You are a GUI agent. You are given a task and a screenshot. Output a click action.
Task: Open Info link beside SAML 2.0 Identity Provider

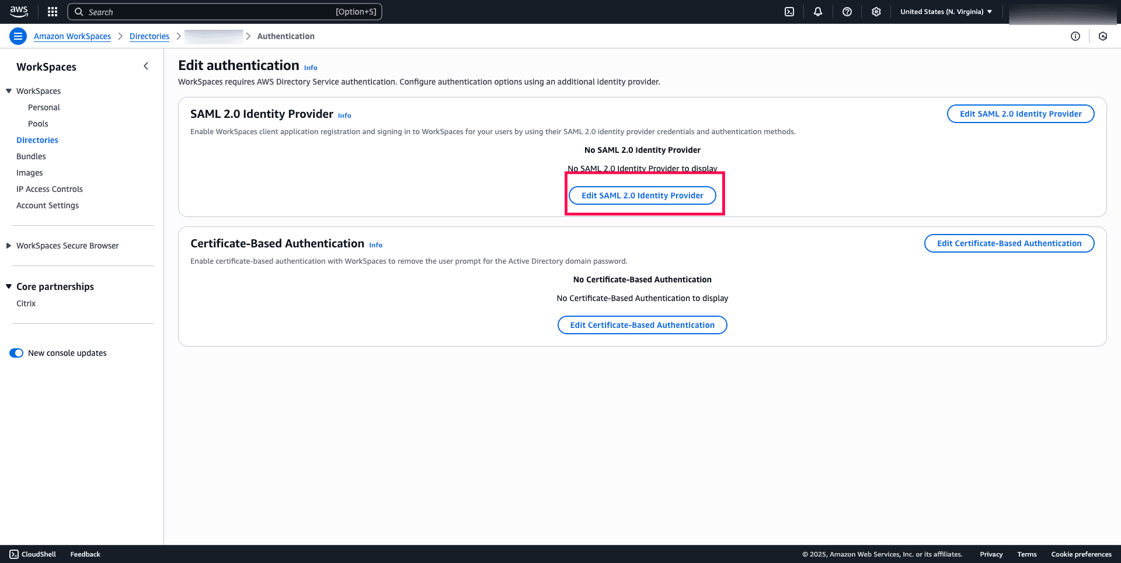[344, 116]
